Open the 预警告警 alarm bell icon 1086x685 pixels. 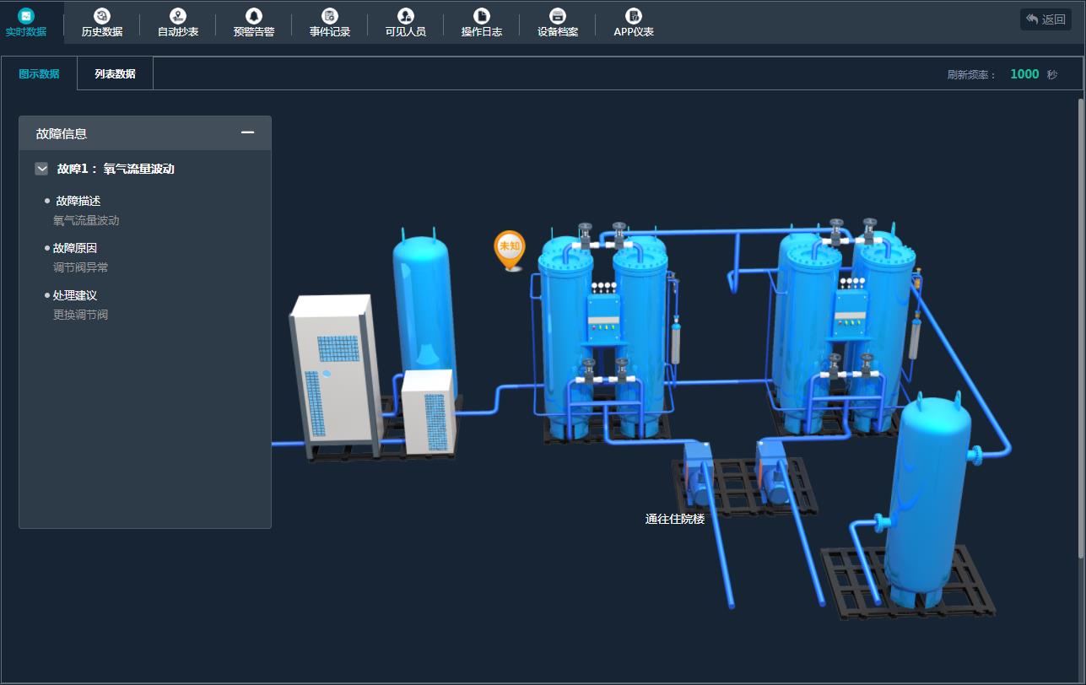pyautogui.click(x=254, y=16)
